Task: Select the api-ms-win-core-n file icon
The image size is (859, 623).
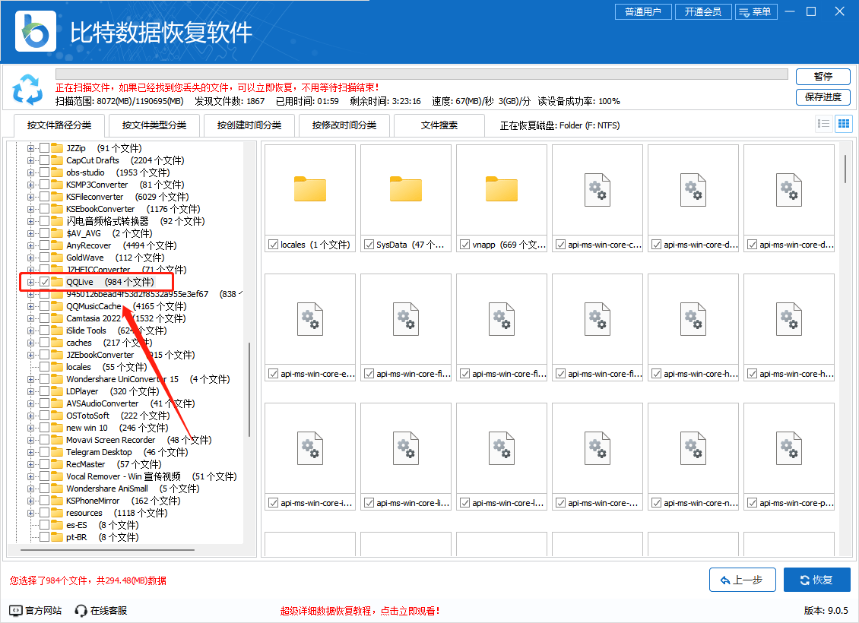Action: 693,448
